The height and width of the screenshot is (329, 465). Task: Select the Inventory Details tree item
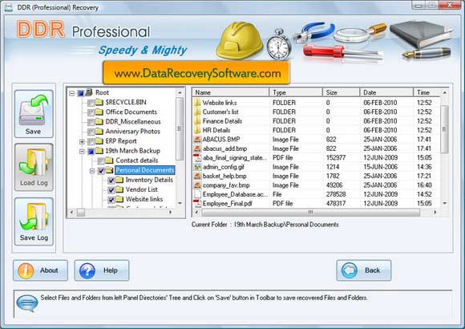click(x=149, y=180)
